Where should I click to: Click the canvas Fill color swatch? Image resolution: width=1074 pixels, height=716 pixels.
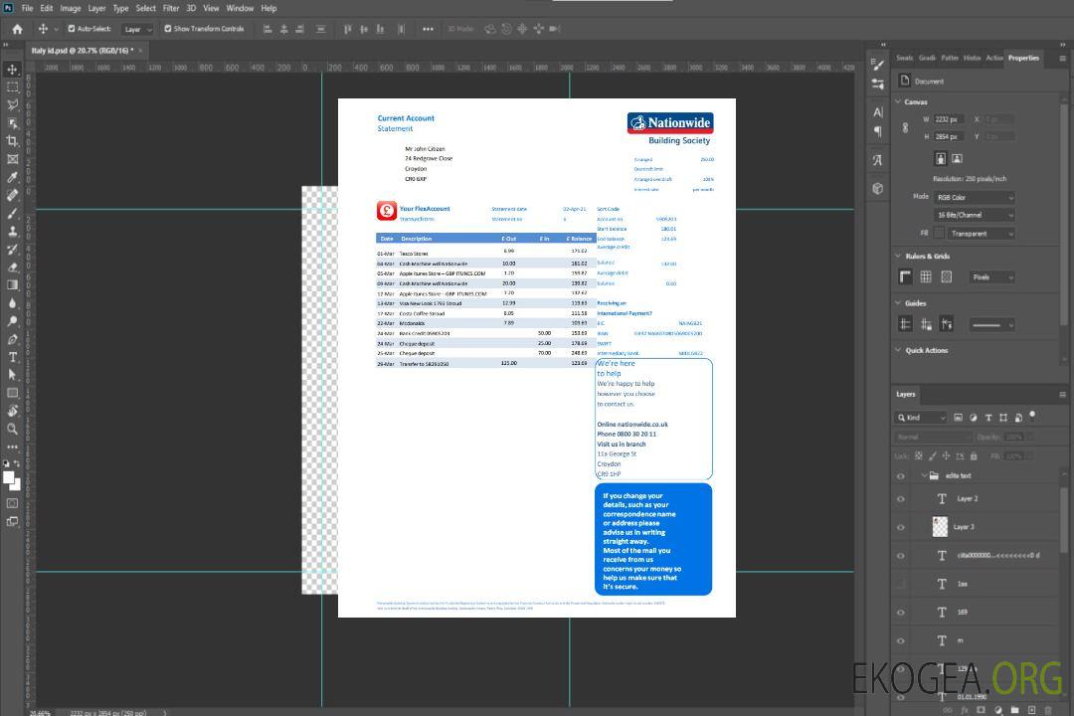[939, 234]
